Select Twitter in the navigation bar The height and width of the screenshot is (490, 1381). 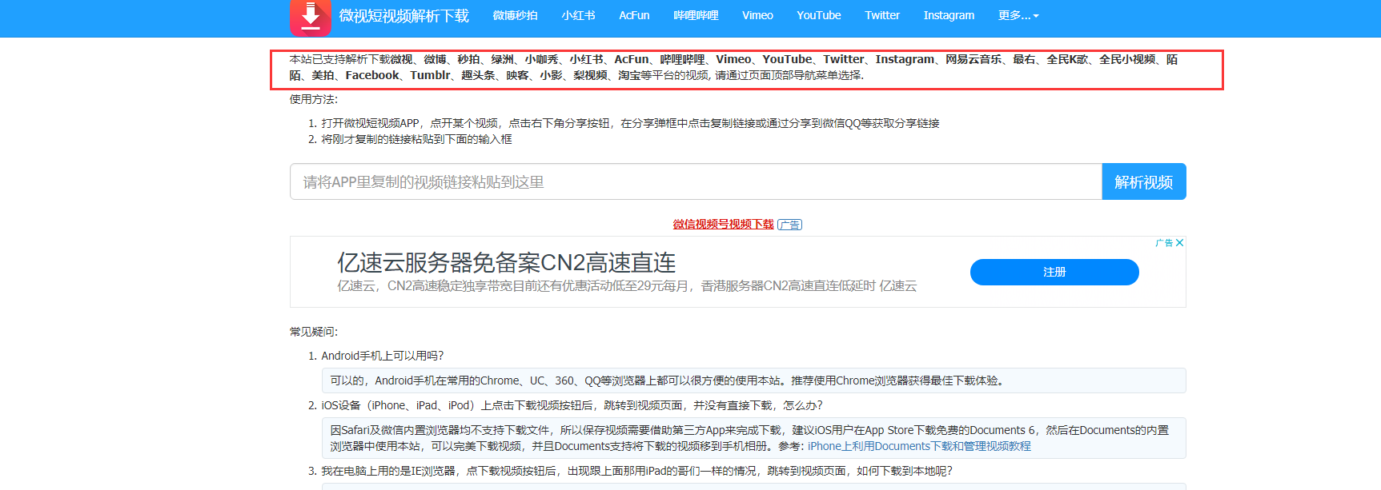point(882,15)
